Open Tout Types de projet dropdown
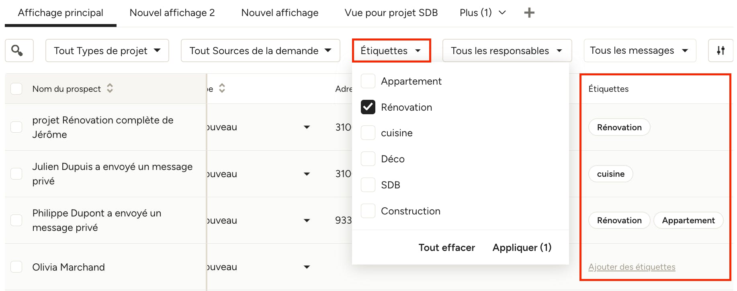 pos(107,51)
